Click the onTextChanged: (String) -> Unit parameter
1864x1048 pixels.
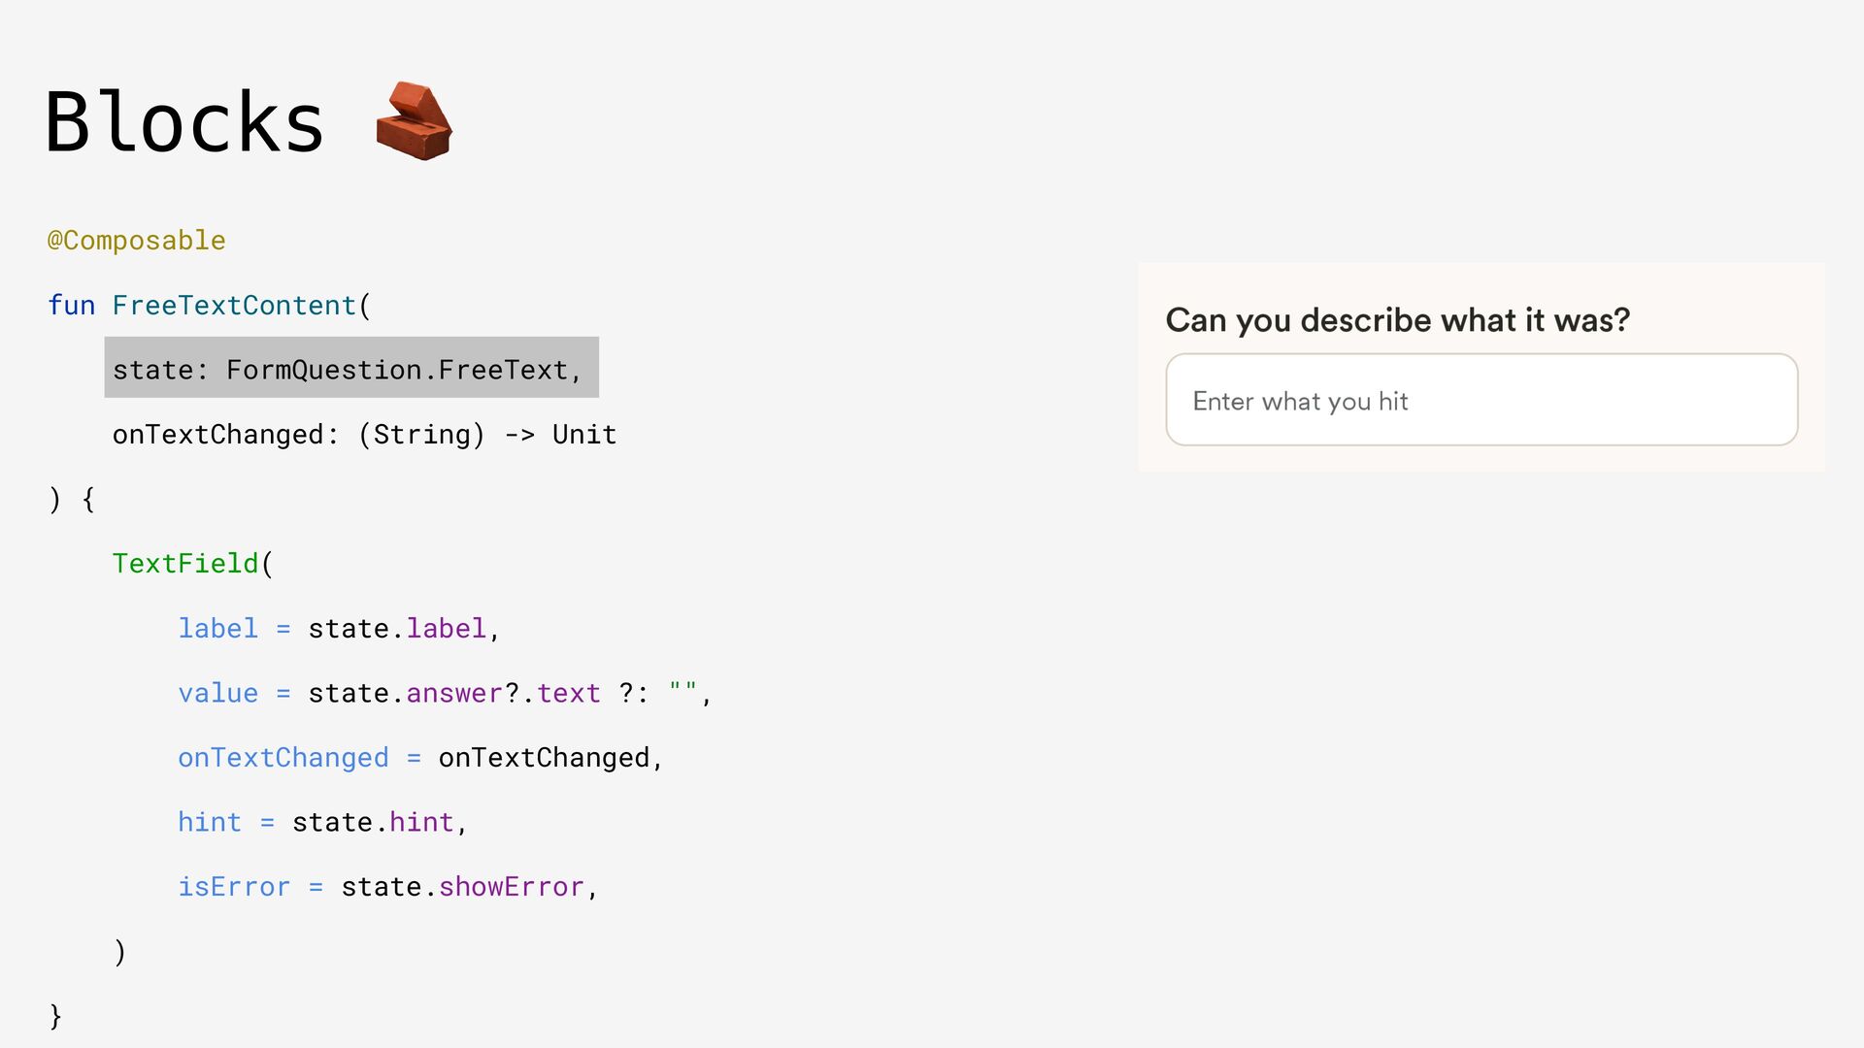click(x=364, y=435)
